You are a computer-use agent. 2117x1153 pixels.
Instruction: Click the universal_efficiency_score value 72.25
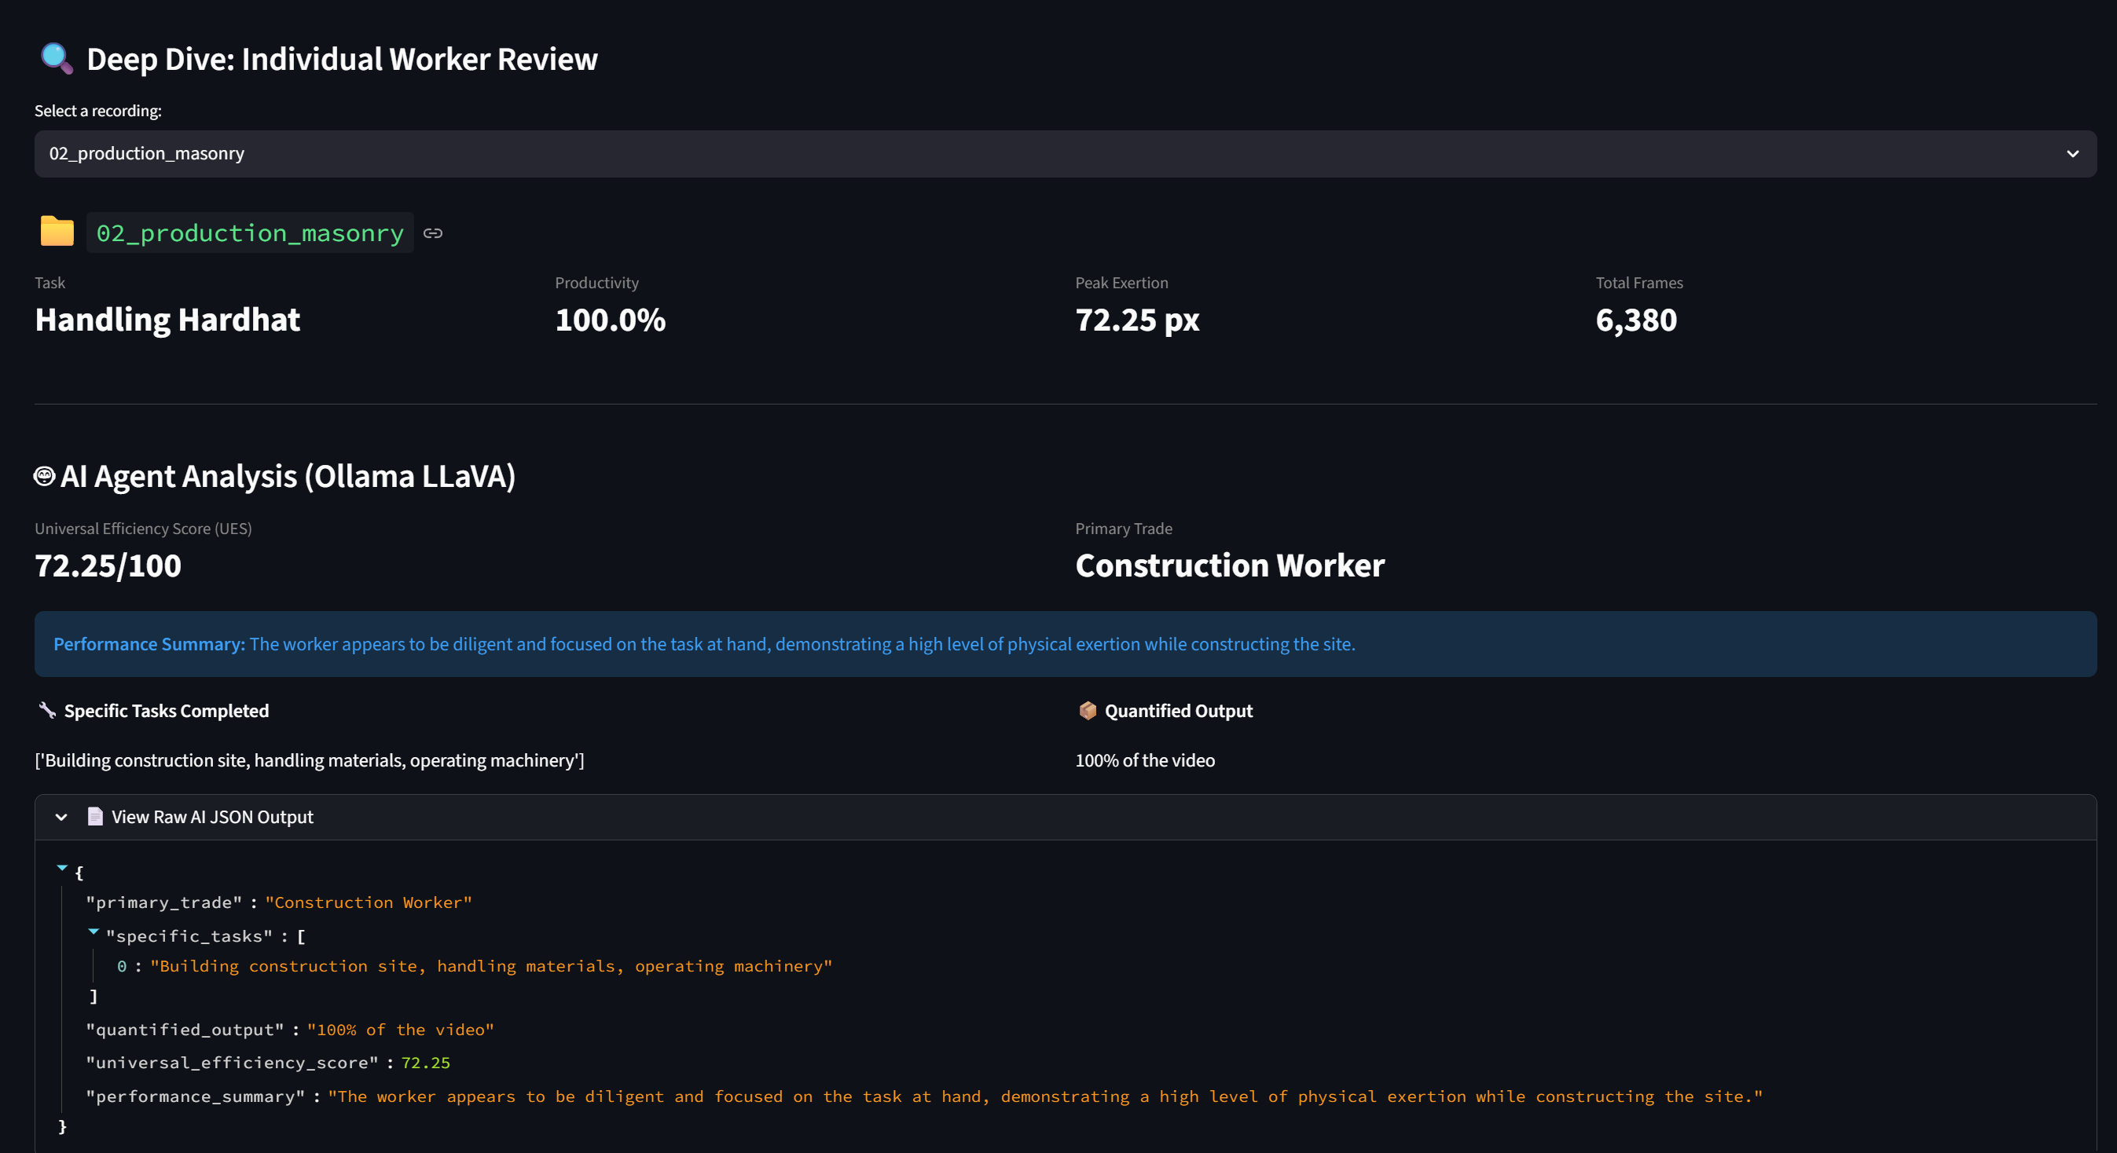[425, 1063]
